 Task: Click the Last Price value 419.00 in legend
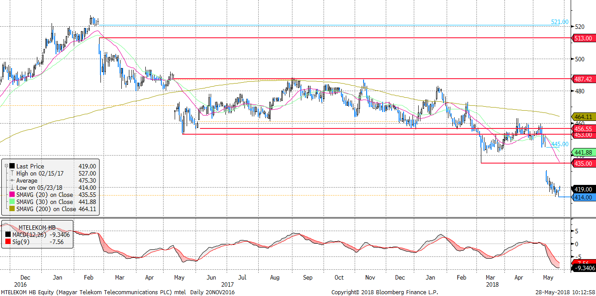point(87,166)
